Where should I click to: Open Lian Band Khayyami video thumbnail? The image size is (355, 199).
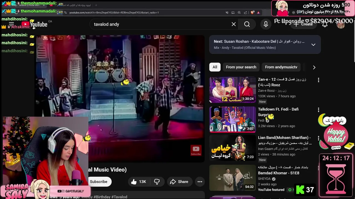point(233,148)
